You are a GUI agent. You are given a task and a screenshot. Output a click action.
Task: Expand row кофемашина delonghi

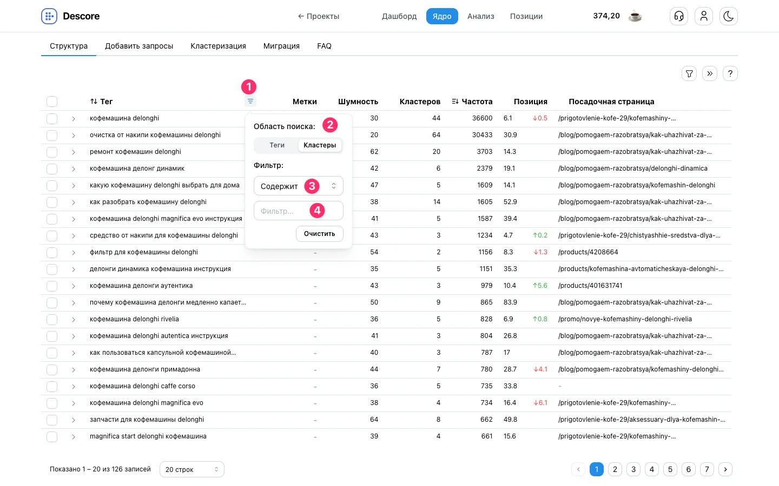coord(74,119)
